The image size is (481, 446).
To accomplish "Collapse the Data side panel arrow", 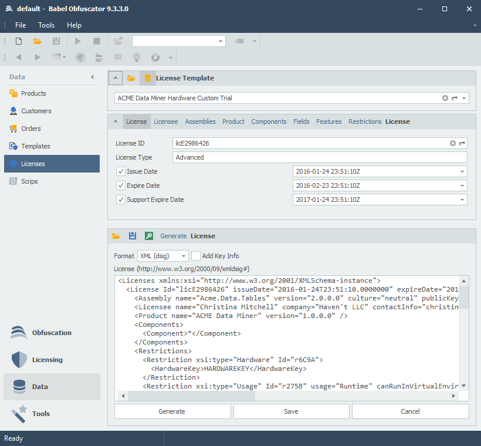I will click(x=92, y=77).
